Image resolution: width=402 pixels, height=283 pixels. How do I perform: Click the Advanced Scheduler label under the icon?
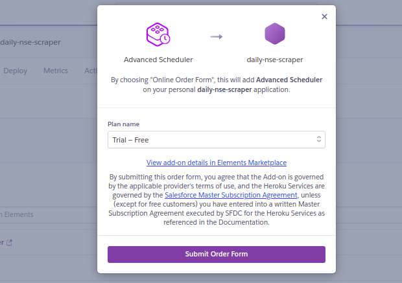(158, 60)
